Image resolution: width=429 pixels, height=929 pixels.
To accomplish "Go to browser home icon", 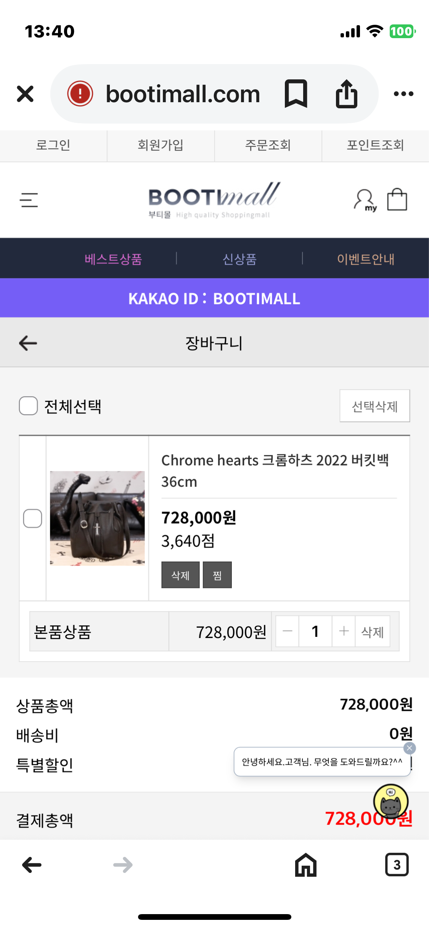I will 306,865.
